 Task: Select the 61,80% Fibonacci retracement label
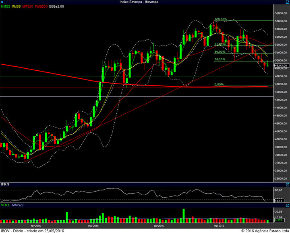tap(220, 44)
